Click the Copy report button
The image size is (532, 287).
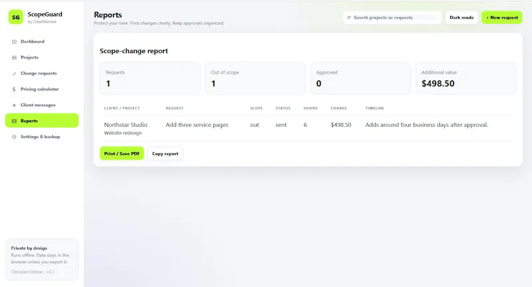pos(165,153)
